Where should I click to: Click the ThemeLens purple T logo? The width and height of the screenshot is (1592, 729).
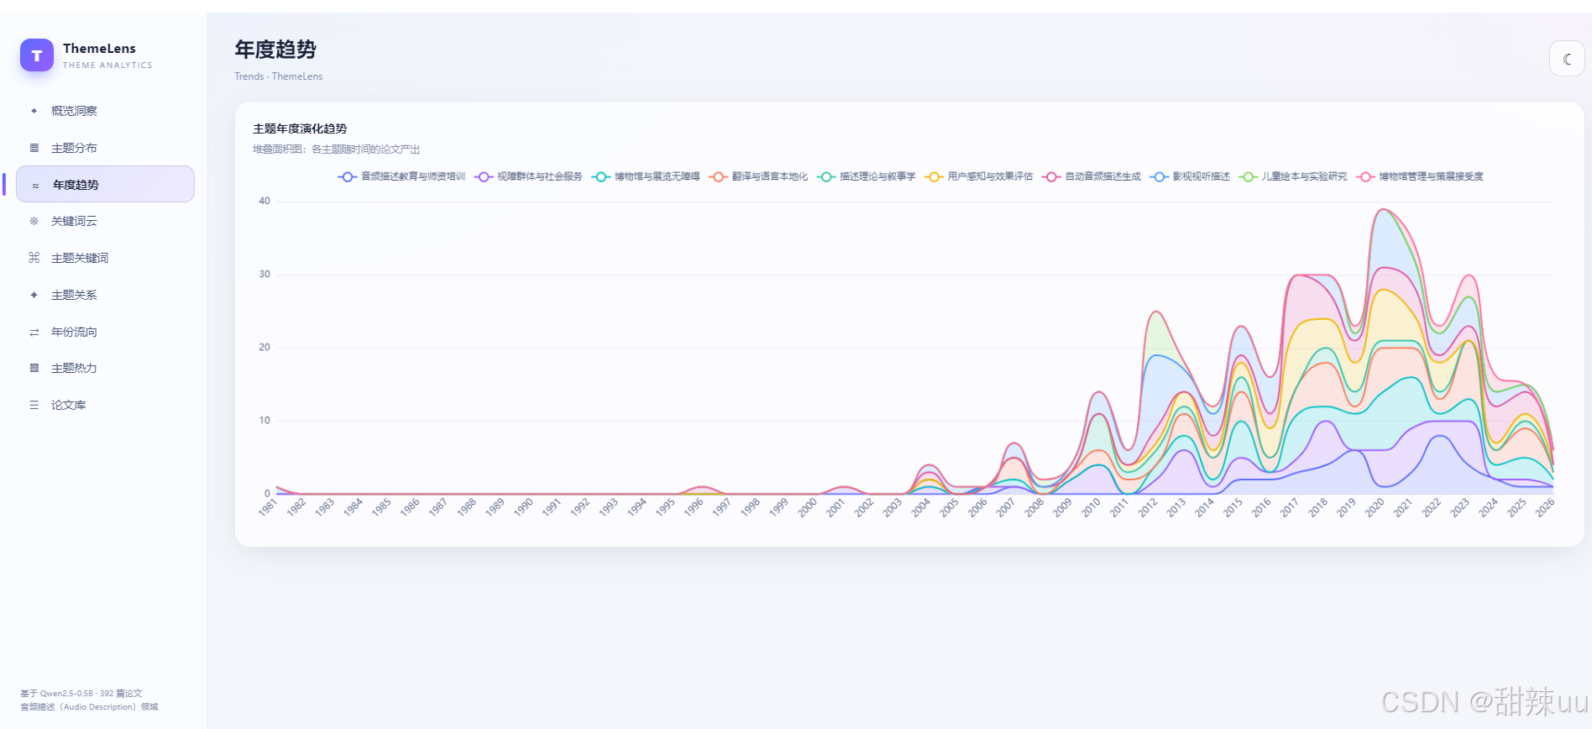pyautogui.click(x=37, y=55)
